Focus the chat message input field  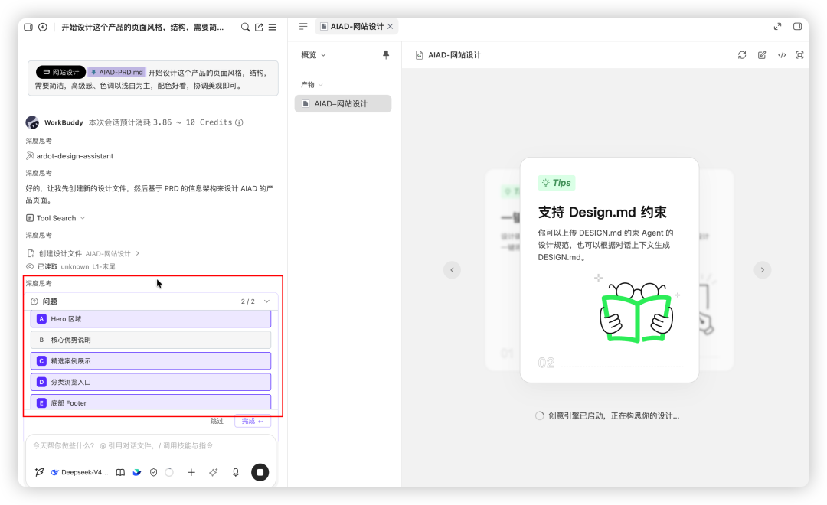(x=151, y=446)
